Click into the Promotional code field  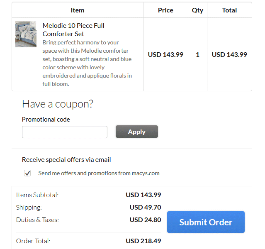pyautogui.click(x=65, y=132)
